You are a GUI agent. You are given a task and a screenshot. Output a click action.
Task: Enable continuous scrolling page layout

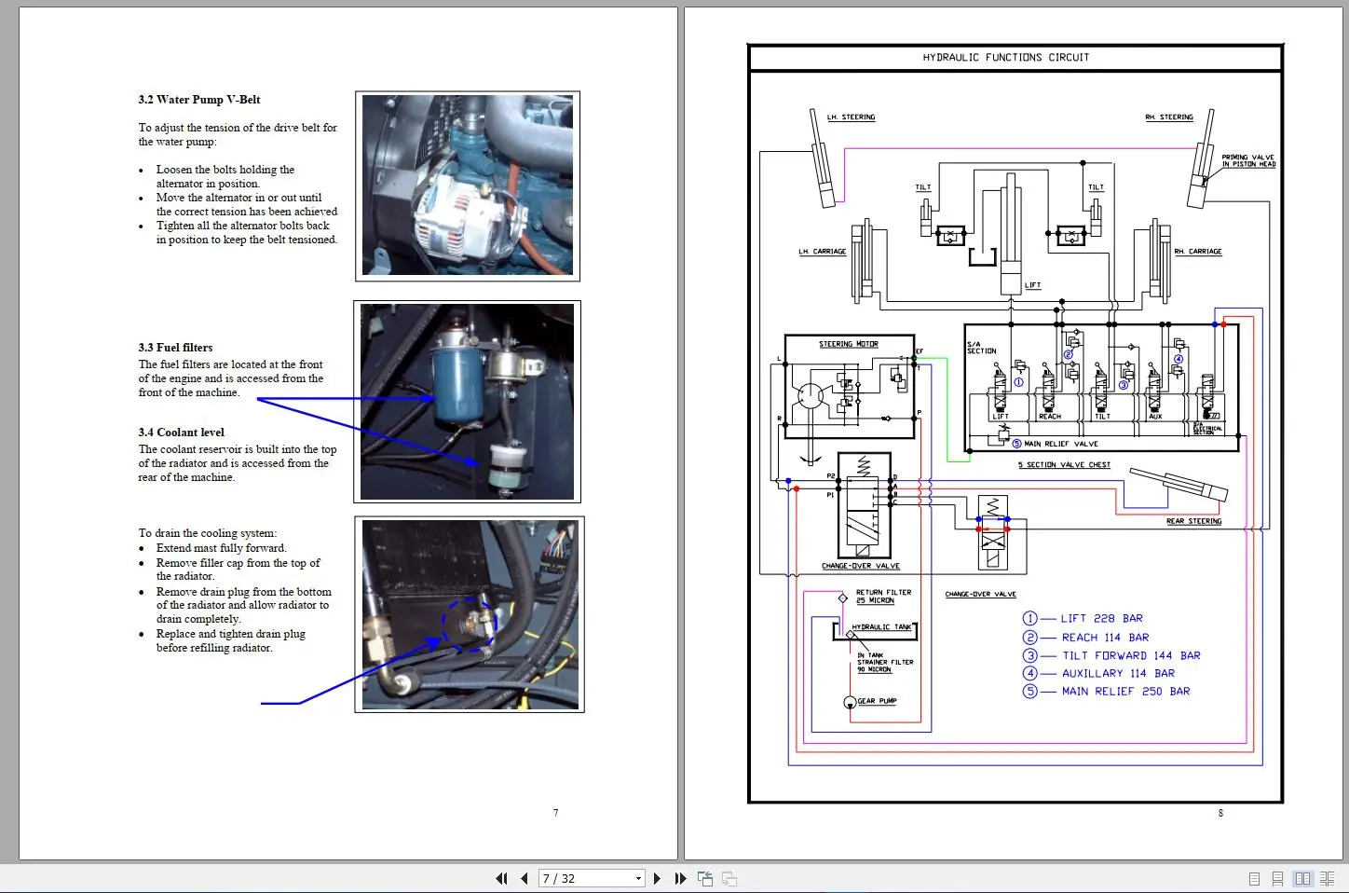(1277, 878)
